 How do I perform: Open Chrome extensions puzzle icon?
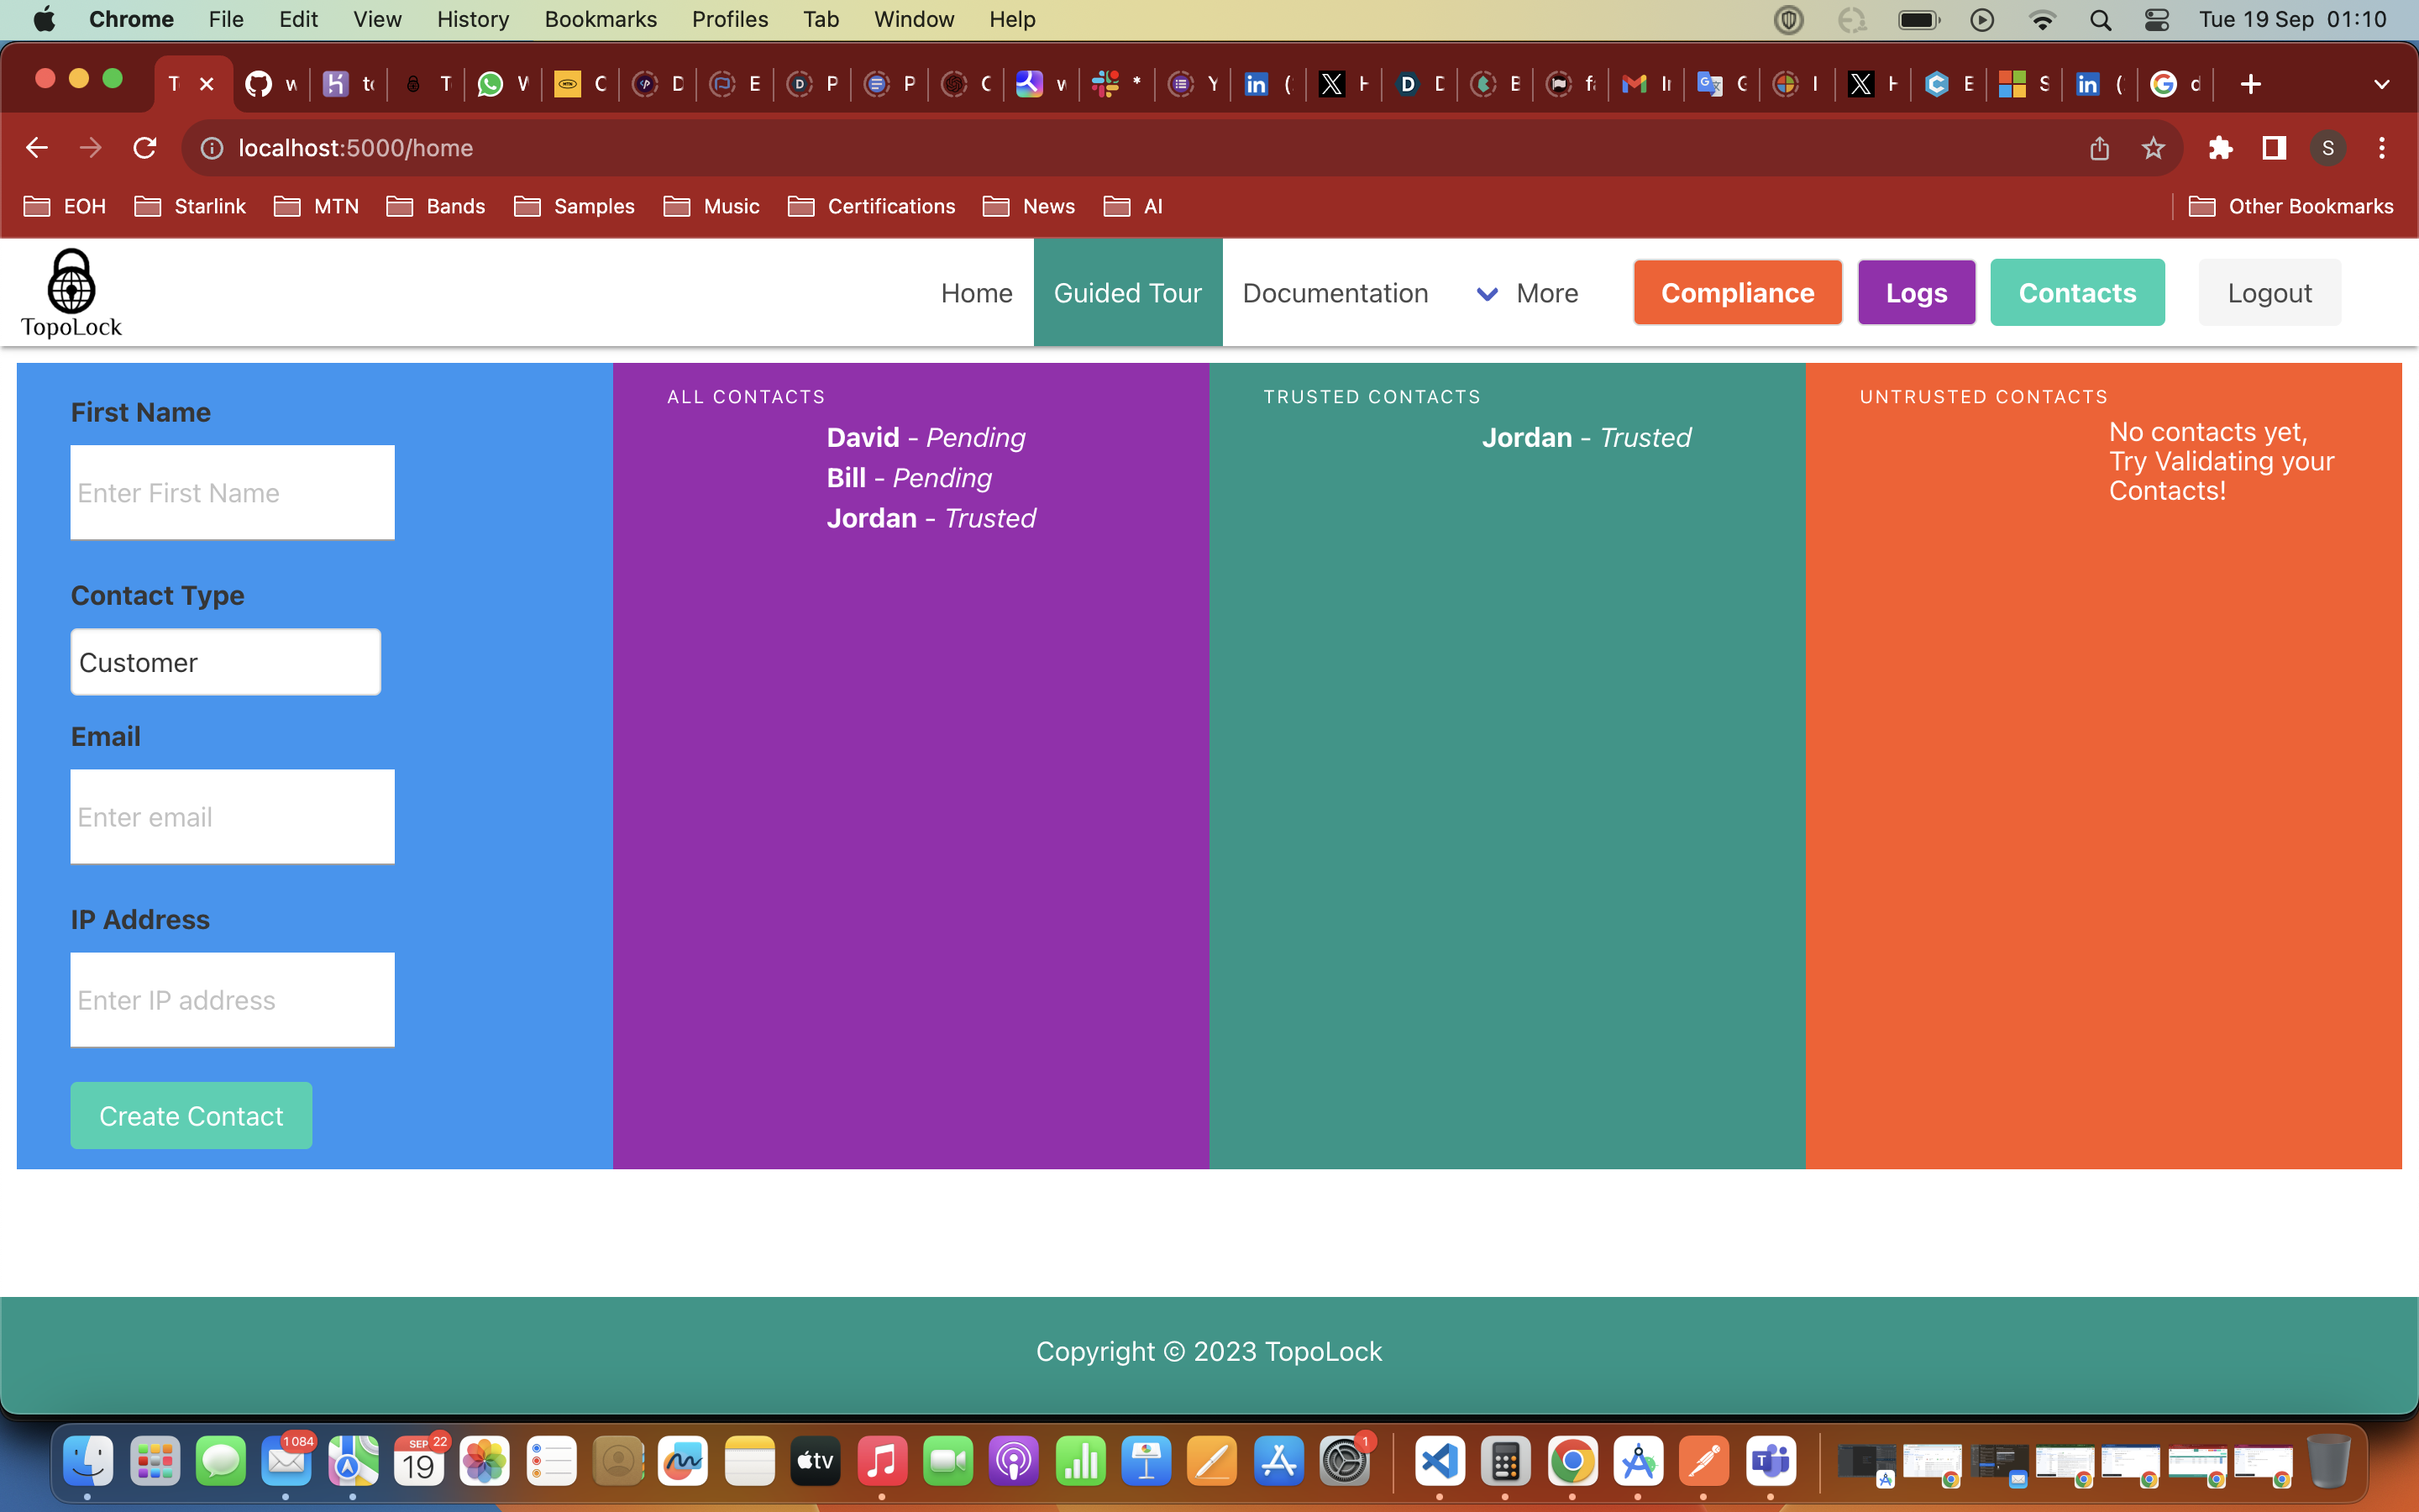click(2220, 148)
